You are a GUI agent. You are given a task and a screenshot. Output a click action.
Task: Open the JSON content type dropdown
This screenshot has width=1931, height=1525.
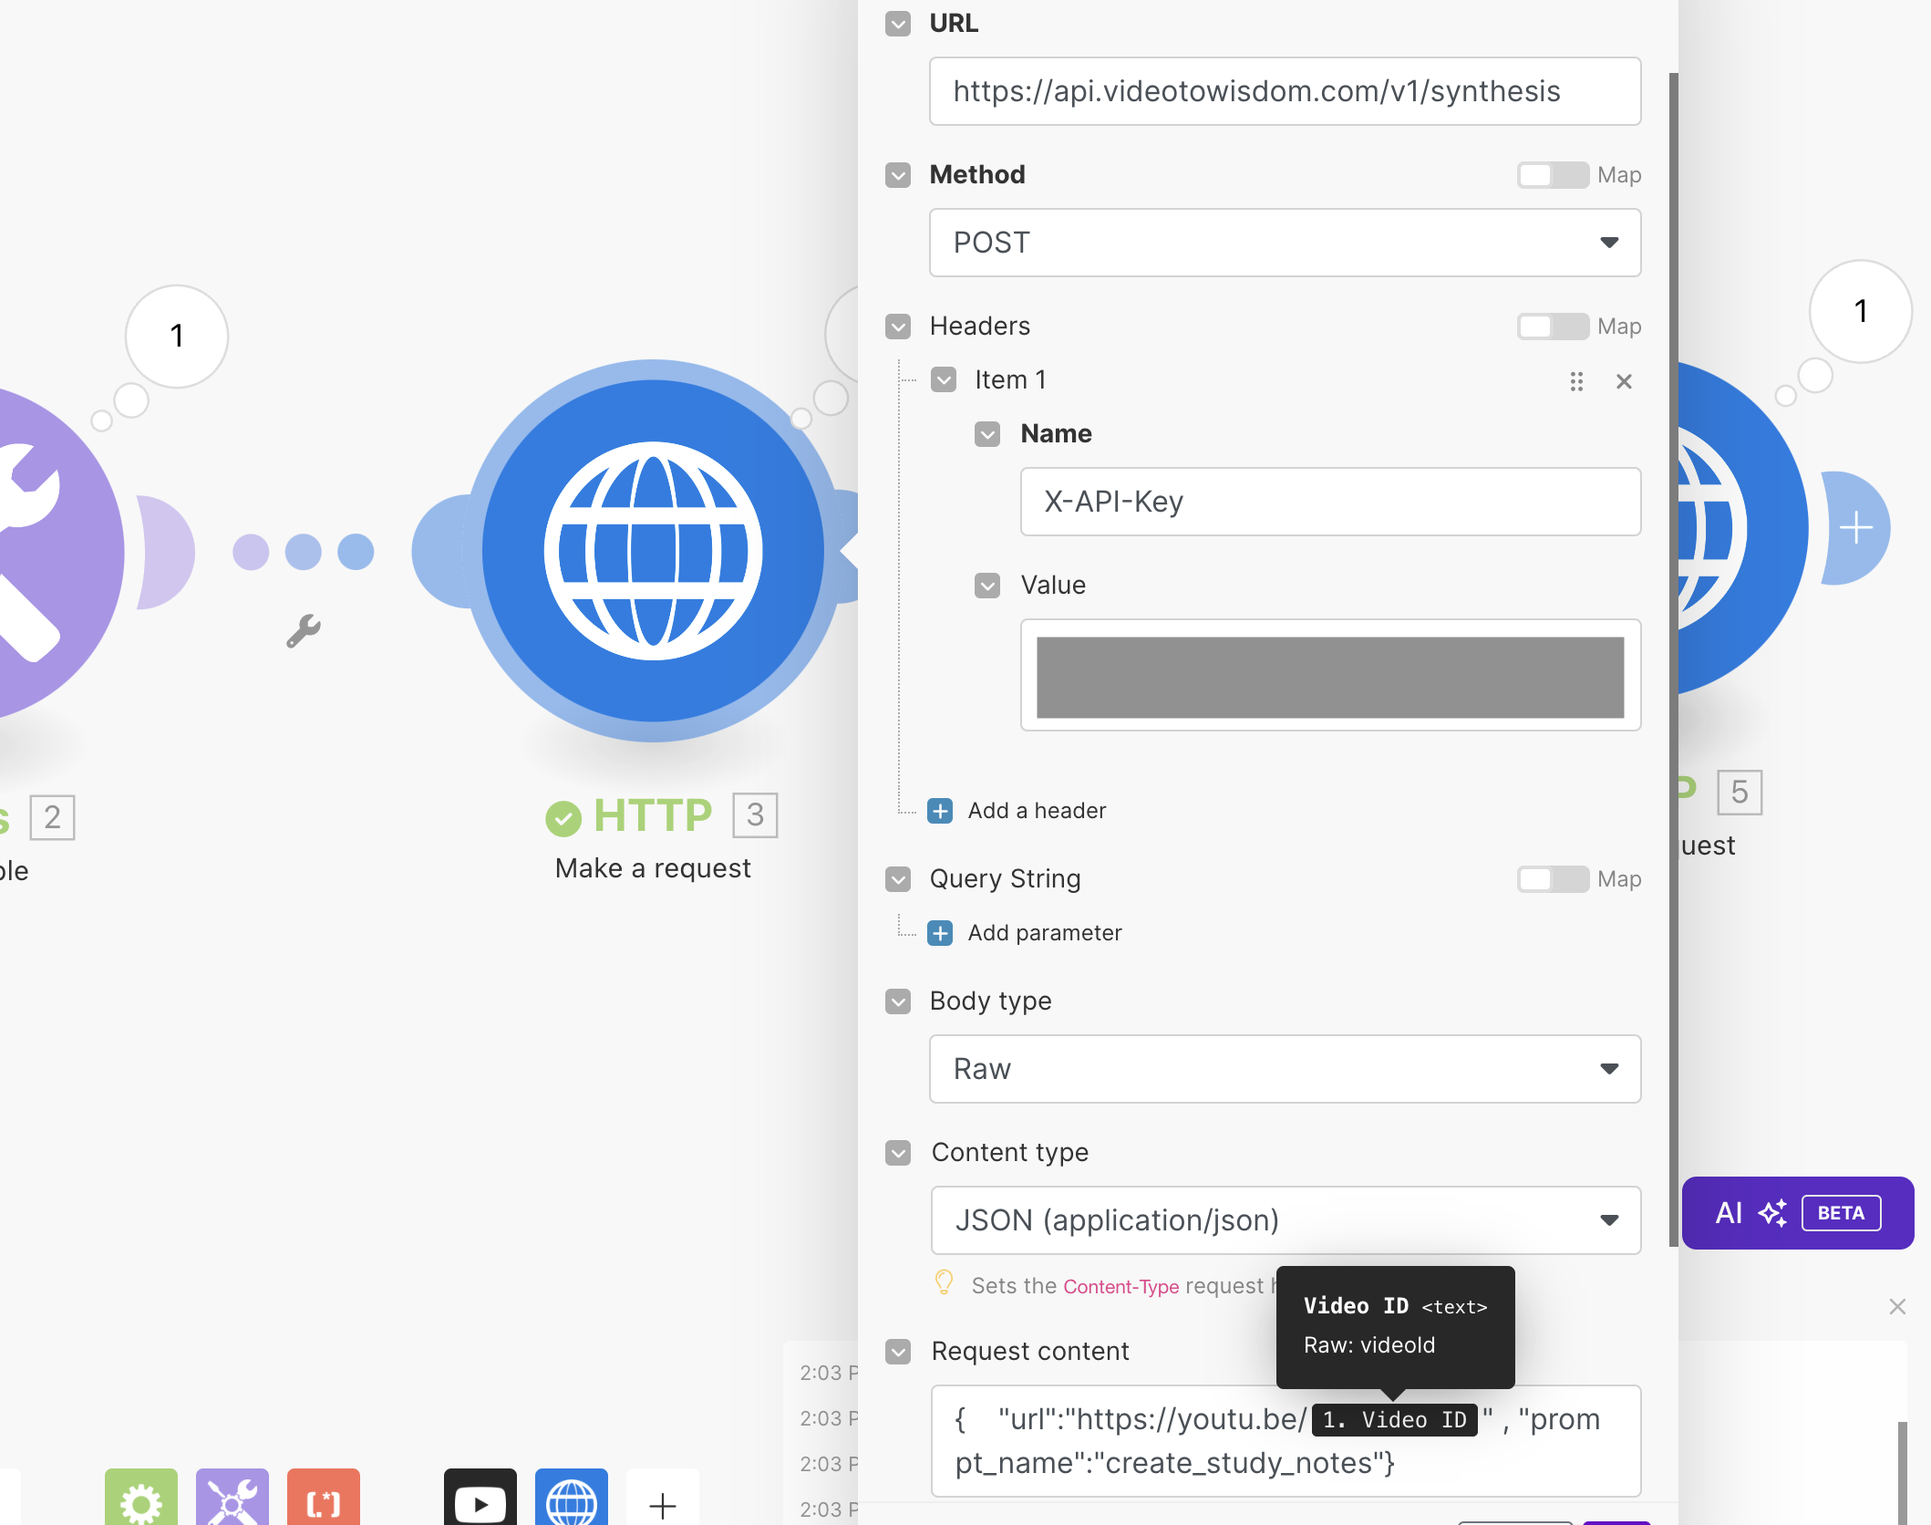(x=1286, y=1220)
